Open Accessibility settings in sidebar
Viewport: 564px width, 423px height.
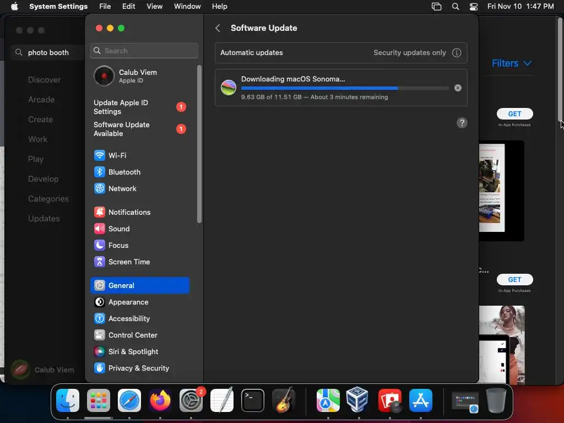[x=139, y=319]
